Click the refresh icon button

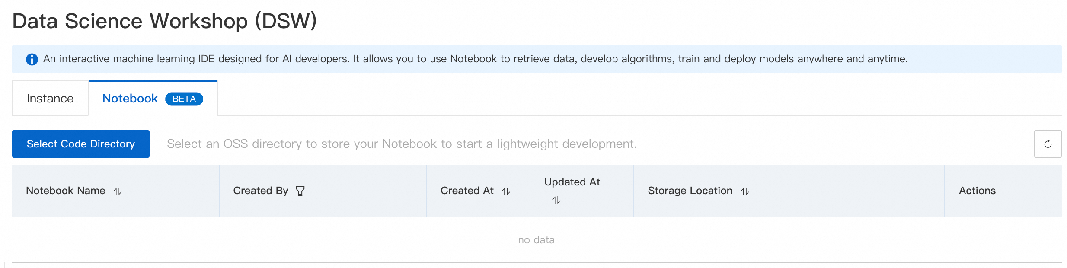(1048, 144)
